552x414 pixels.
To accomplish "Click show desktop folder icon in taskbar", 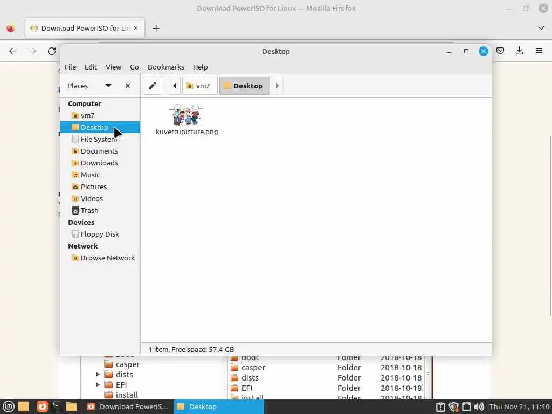I will pos(24,406).
